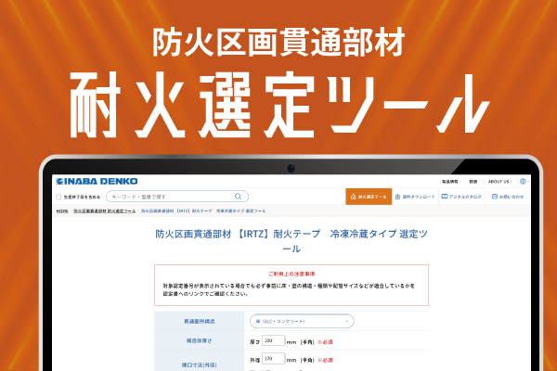Image resolution: width=557 pixels, height=371 pixels.
Task: Click the 開口寸法(外径) row label
Action: (200, 365)
